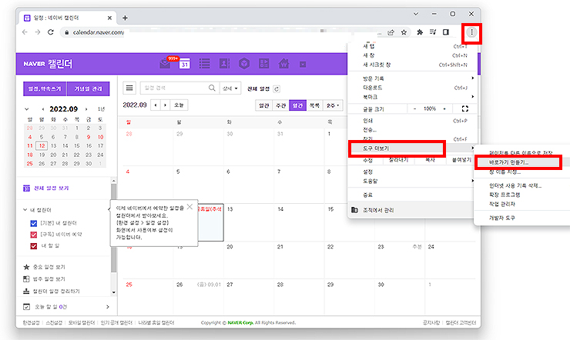Expand the mini calendar collapse chevron
The image size is (570, 340).
click(26, 109)
